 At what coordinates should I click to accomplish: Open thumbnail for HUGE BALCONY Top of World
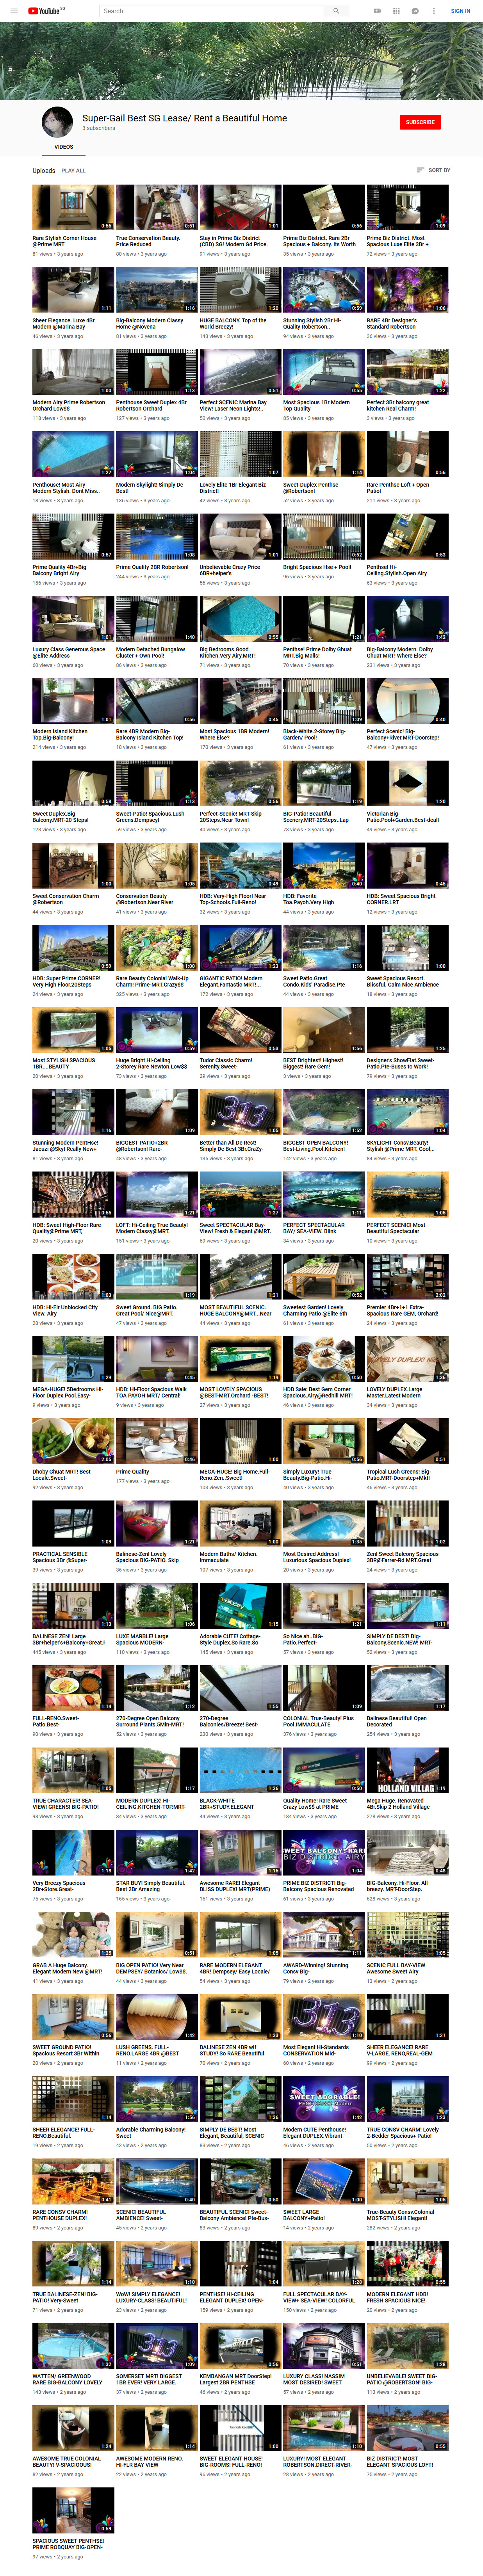point(240,290)
